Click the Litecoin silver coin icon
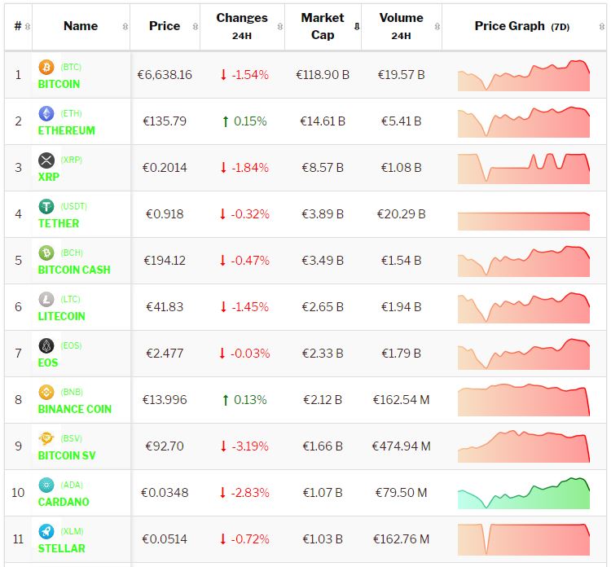The height and width of the screenshot is (567, 611). click(x=46, y=299)
